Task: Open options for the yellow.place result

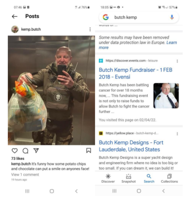Action: (x=177, y=134)
